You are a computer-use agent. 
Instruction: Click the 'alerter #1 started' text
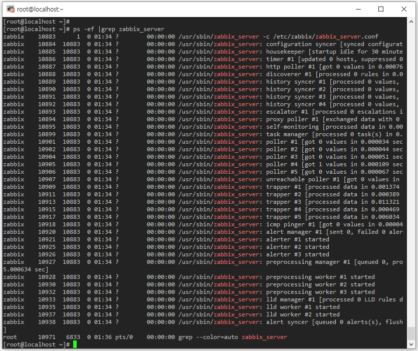[x=298, y=239]
